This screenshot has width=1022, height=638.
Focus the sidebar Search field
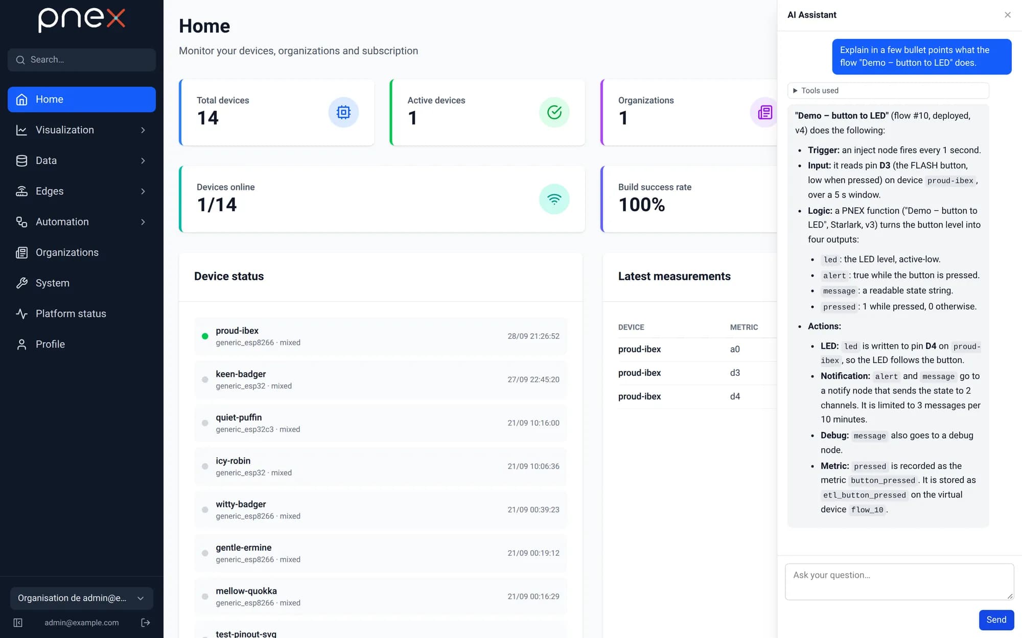click(x=82, y=60)
